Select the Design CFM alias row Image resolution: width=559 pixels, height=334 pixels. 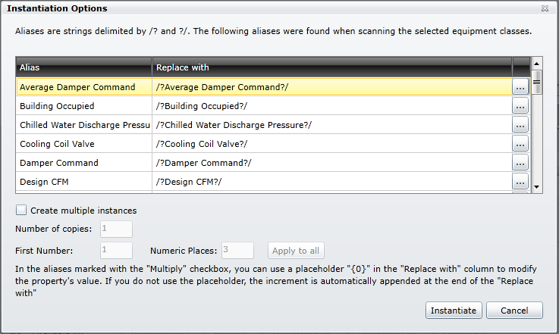click(83, 182)
